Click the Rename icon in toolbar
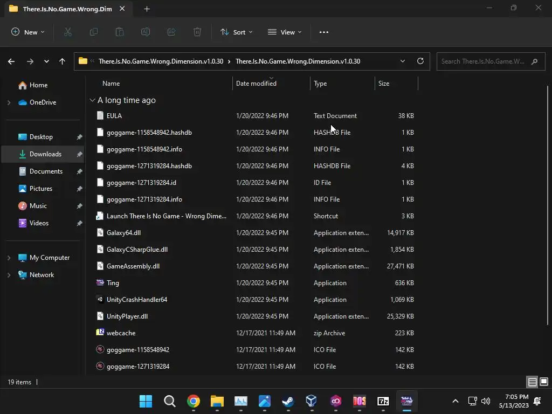The width and height of the screenshot is (552, 414). (x=146, y=32)
